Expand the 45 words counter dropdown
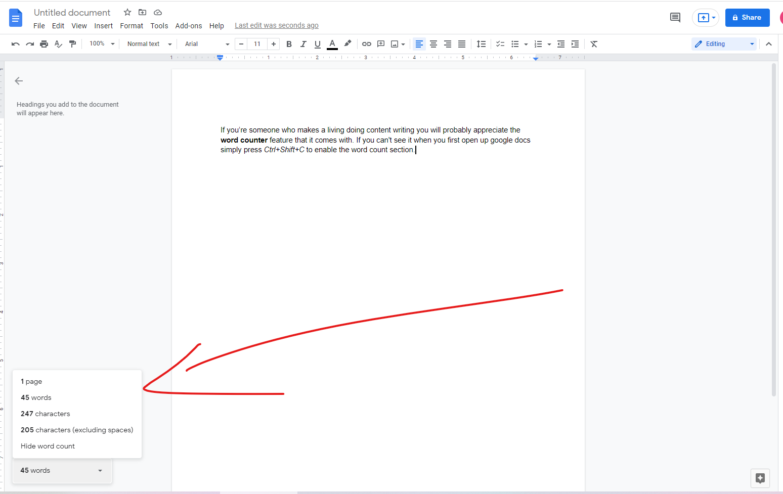The image size is (783, 494). [x=62, y=471]
